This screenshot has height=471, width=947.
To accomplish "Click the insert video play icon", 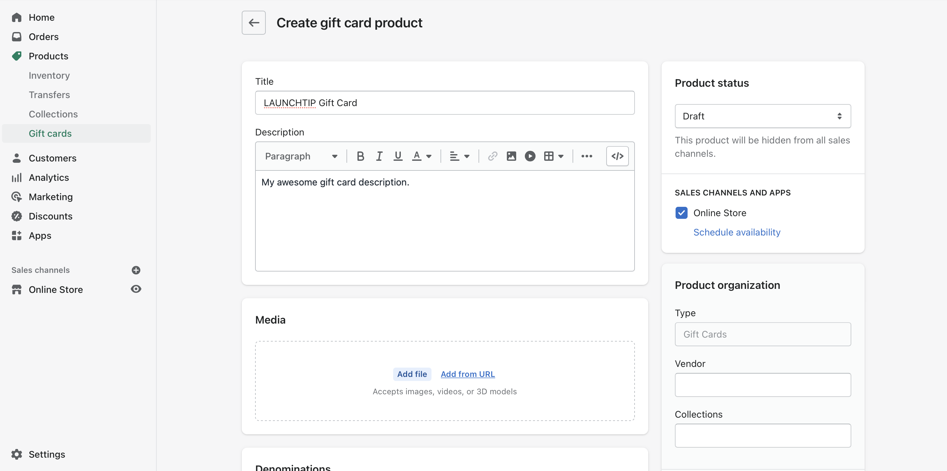I will tap(530, 156).
